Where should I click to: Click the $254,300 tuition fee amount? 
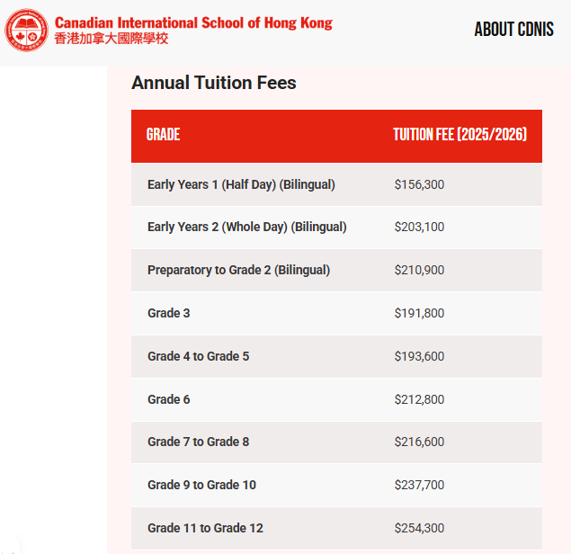point(419,528)
